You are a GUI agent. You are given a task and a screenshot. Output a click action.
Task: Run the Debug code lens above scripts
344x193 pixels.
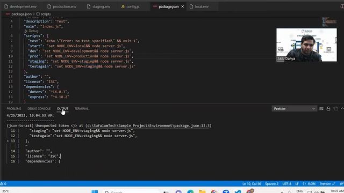click(31, 31)
